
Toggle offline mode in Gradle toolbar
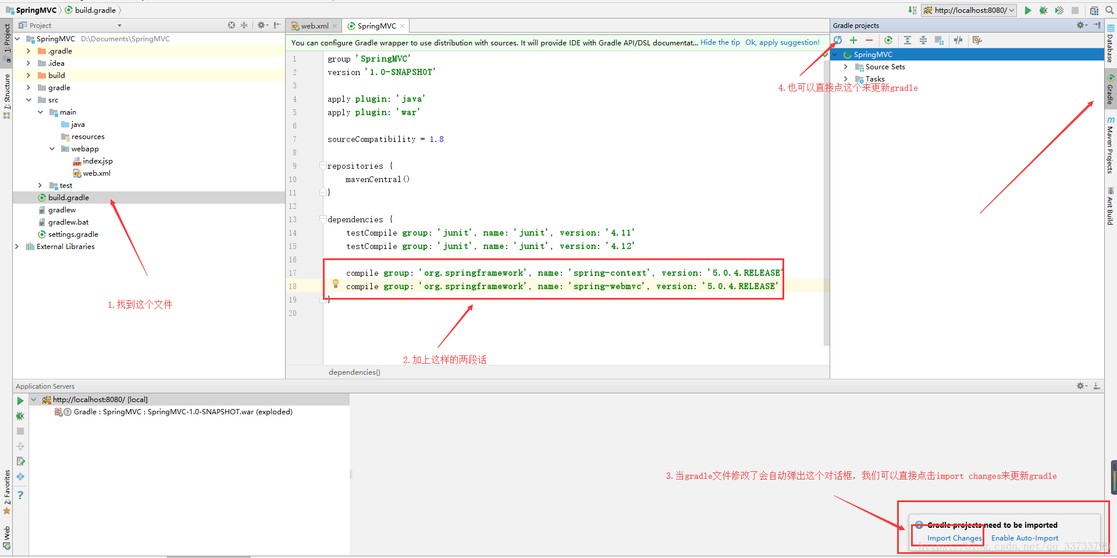click(x=958, y=40)
